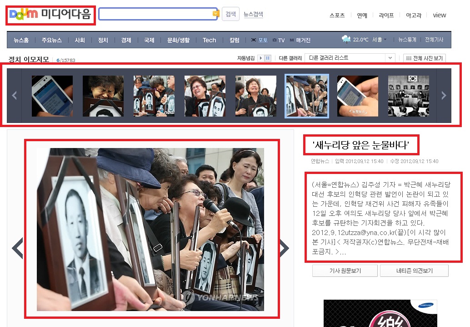Image resolution: width=470 pixels, height=327 pixels.
Task: Click 기사 원문보기 button
Action: tap(345, 271)
